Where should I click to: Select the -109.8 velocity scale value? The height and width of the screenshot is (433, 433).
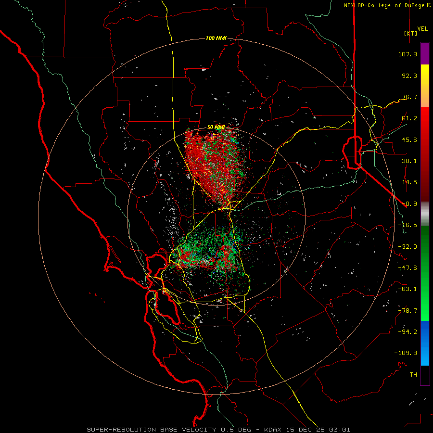click(x=406, y=353)
